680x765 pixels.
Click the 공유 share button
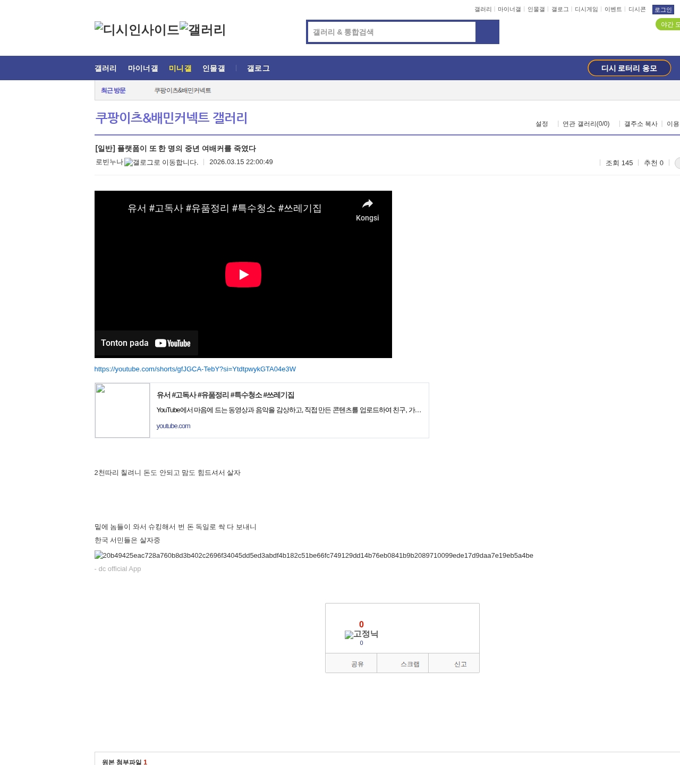pyautogui.click(x=357, y=664)
